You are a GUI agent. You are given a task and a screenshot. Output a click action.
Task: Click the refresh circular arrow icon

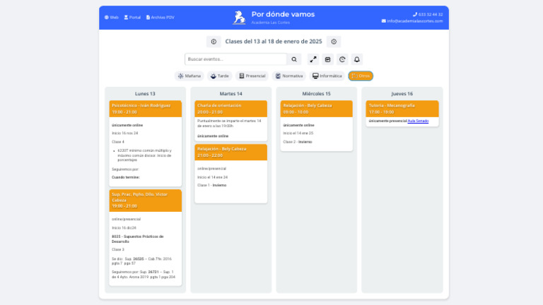coord(342,59)
